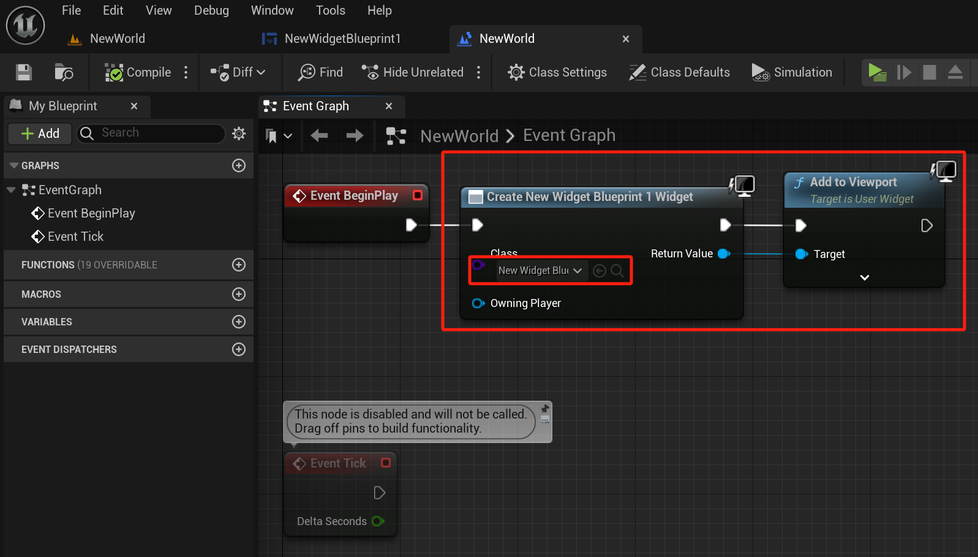Add a new event dispatcher
Screen dimensions: 978x557
coord(239,349)
